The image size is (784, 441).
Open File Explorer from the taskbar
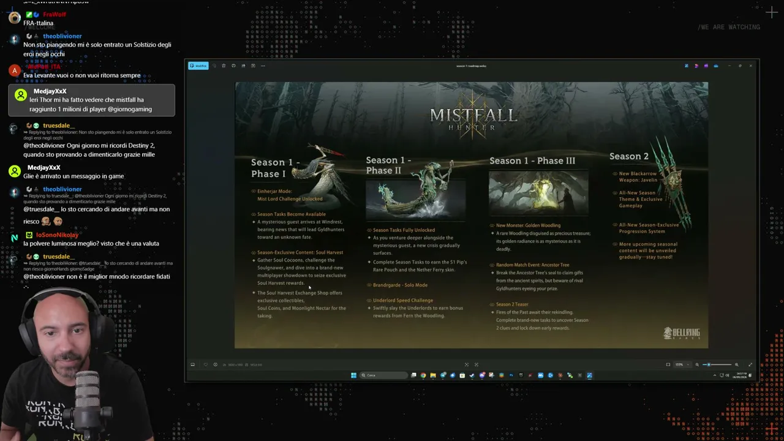(x=433, y=375)
